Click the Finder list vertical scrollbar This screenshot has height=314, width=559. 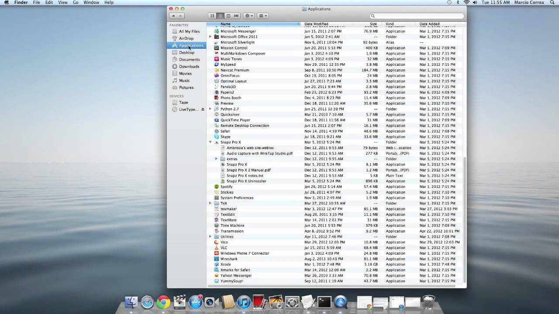pyautogui.click(x=465, y=220)
